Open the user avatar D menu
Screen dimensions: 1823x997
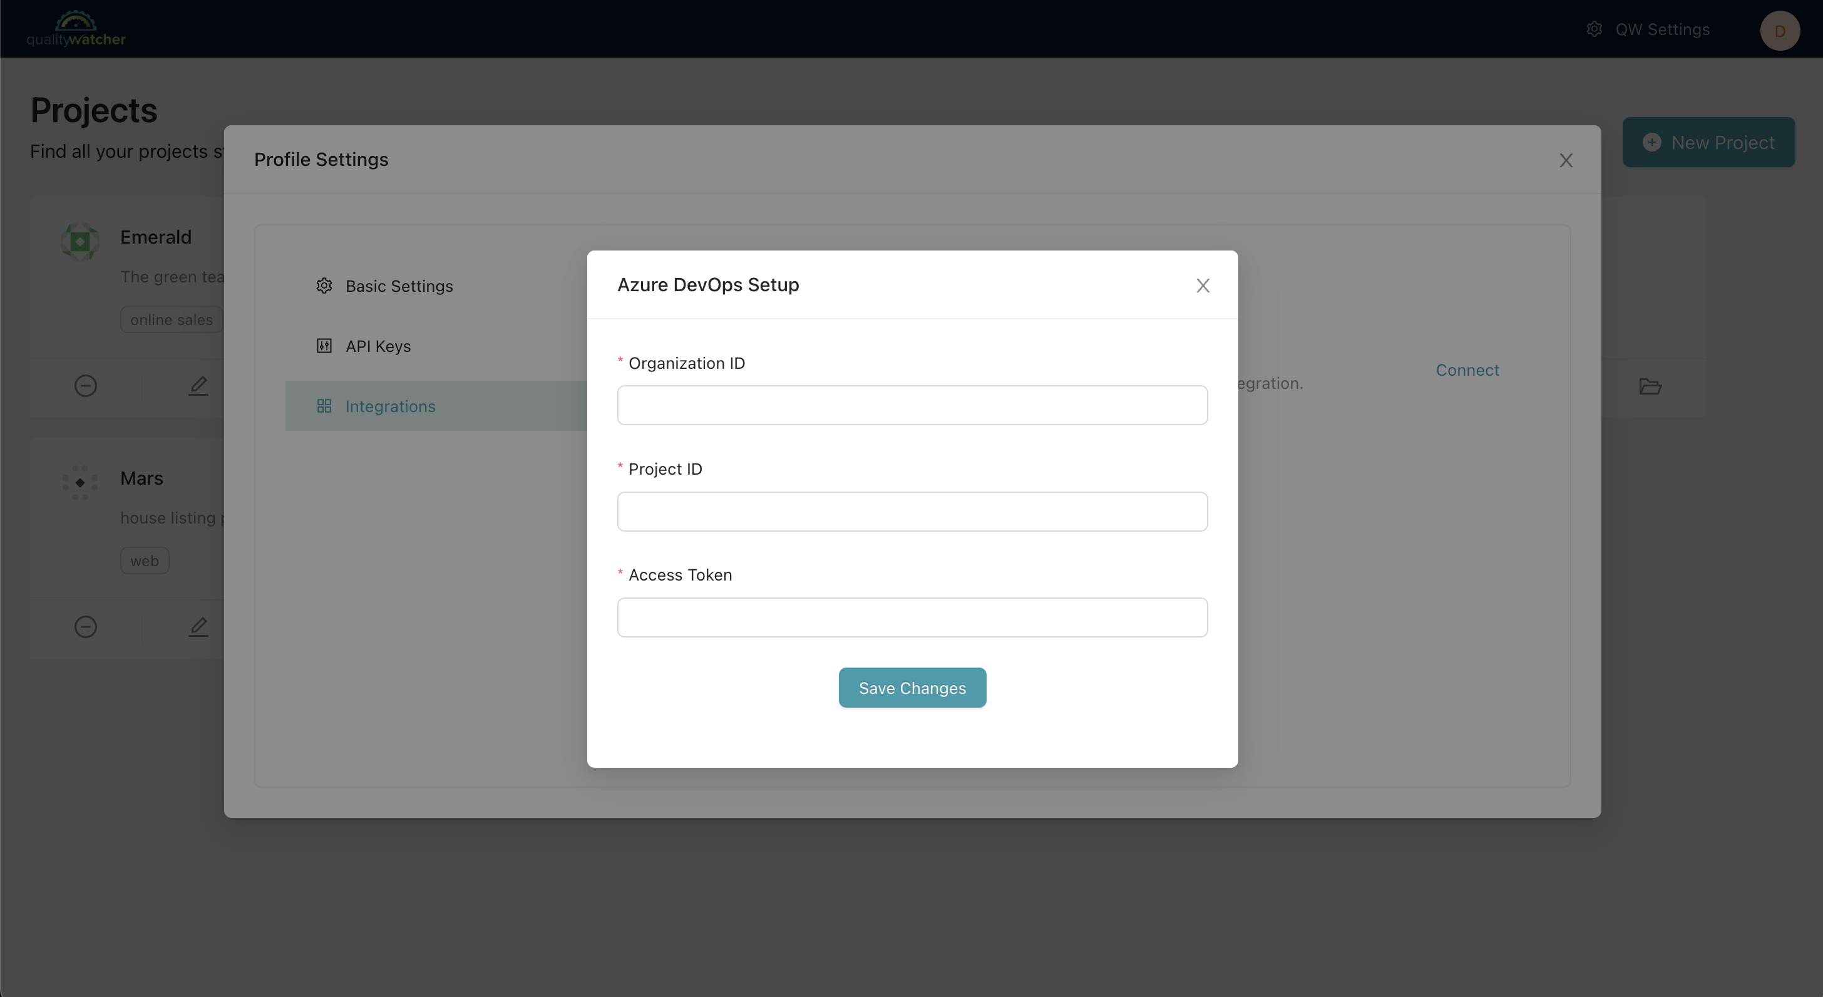tap(1780, 31)
